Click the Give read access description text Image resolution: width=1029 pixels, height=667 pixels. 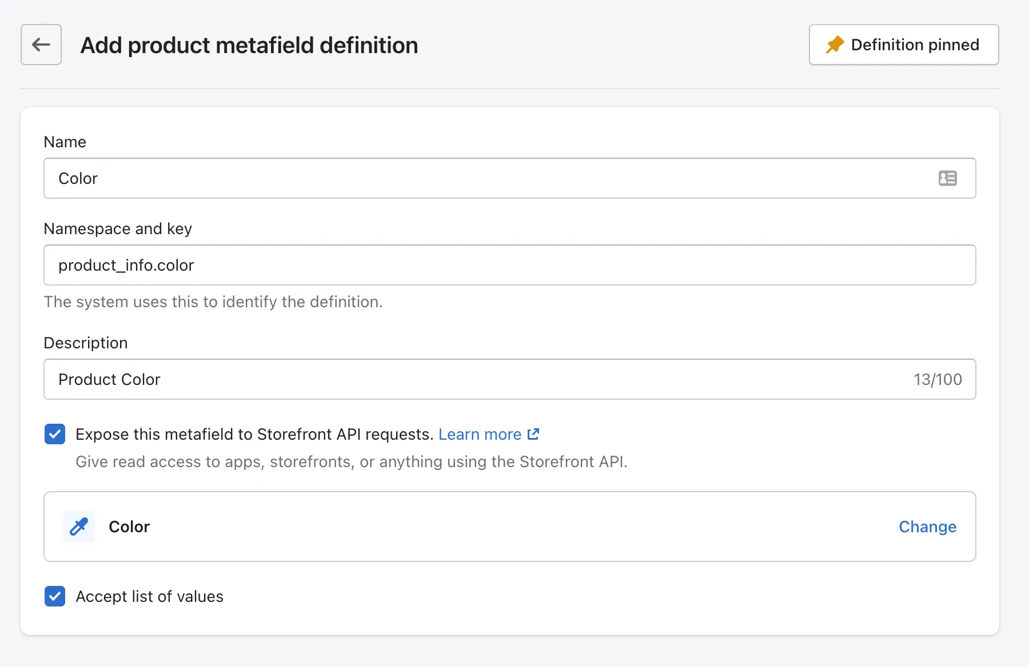[x=352, y=461]
